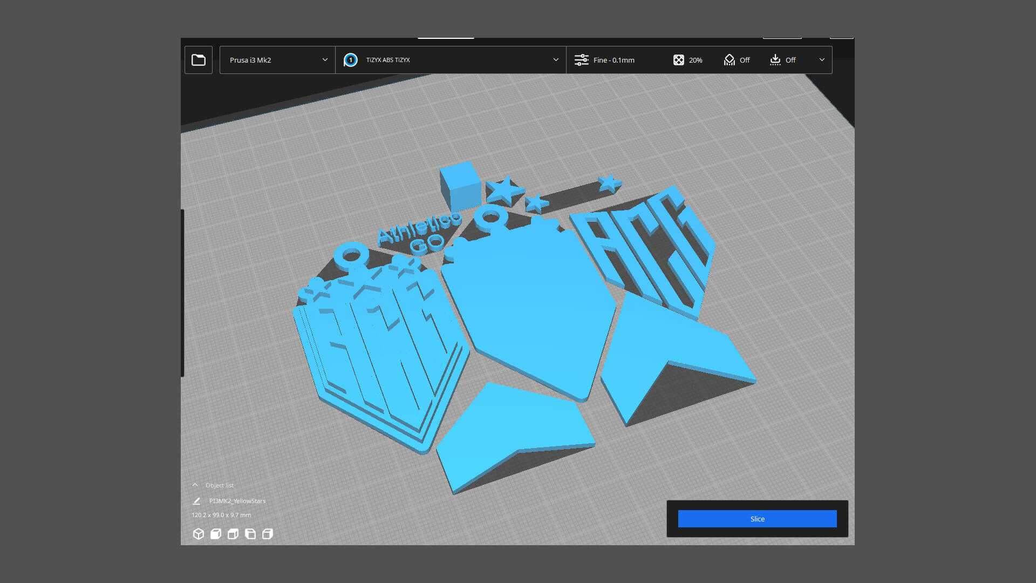Switch to right side view cube icon
The height and width of the screenshot is (583, 1036).
click(x=268, y=534)
